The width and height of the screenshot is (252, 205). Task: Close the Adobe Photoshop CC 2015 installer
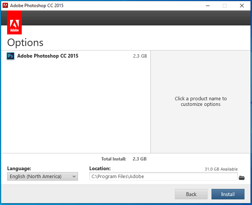coord(242,6)
